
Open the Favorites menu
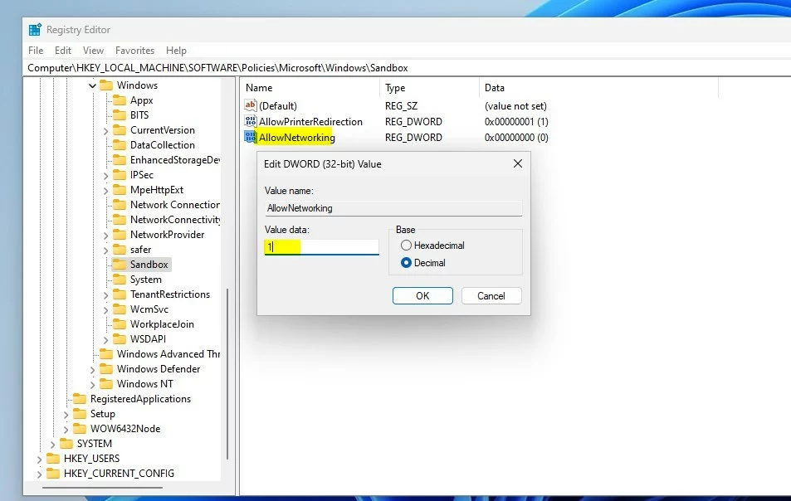point(134,51)
